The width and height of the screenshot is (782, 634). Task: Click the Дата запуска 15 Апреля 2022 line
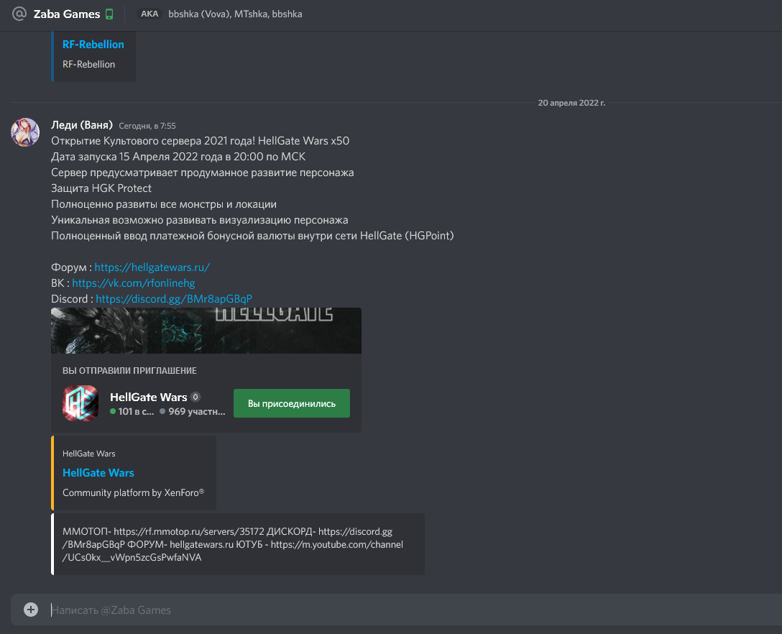pyautogui.click(x=178, y=157)
